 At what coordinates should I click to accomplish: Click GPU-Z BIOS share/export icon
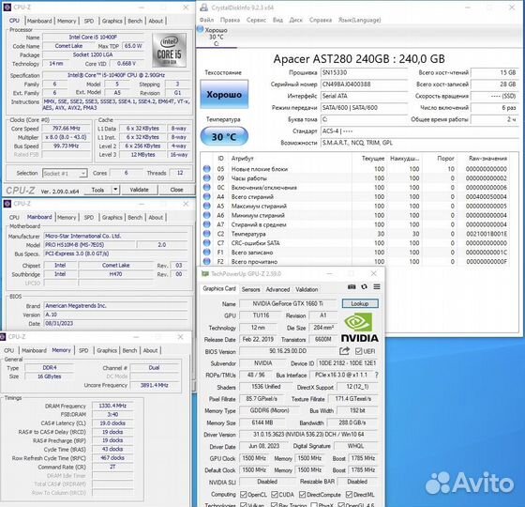[344, 351]
